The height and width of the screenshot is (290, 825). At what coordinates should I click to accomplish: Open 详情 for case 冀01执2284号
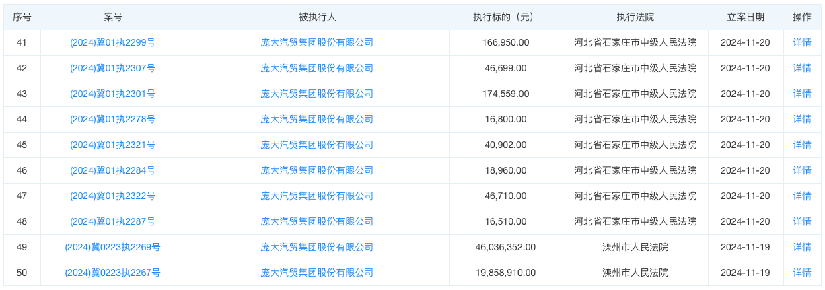coord(802,170)
